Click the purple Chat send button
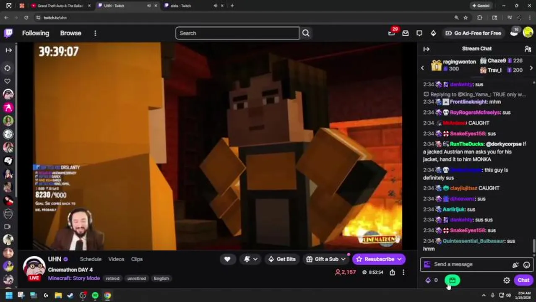 pos(523,280)
